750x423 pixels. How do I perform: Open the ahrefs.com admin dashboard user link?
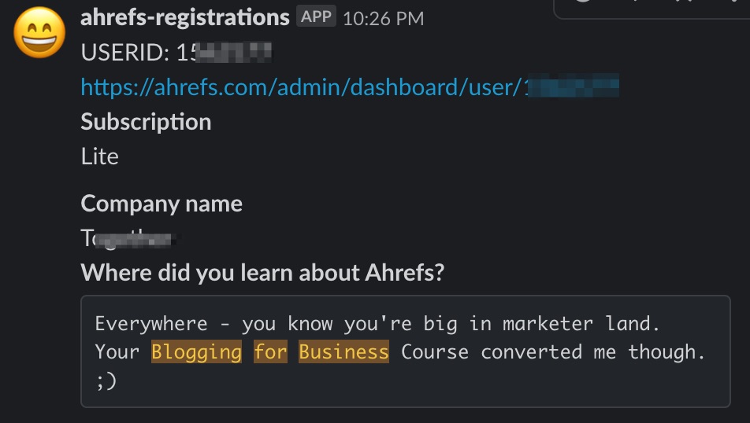click(350, 87)
